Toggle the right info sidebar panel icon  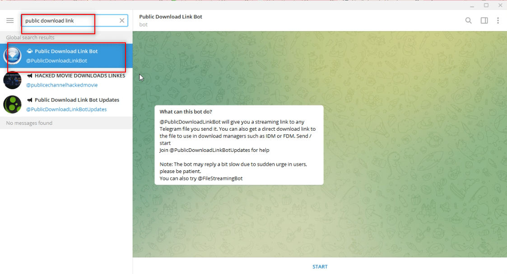point(484,21)
